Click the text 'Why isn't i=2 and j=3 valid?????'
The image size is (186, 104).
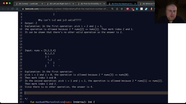(60, 20)
